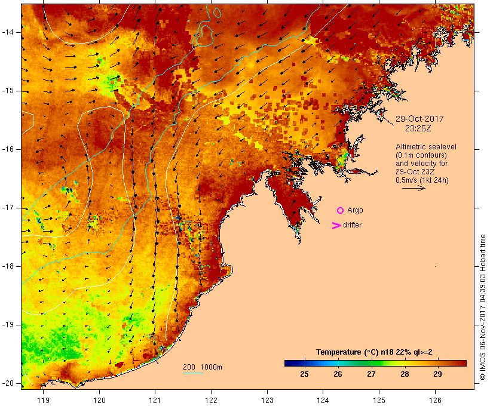Viewport: 490px width, 406px height.
Task: Click the longitude label '122'
Action: click(x=212, y=400)
